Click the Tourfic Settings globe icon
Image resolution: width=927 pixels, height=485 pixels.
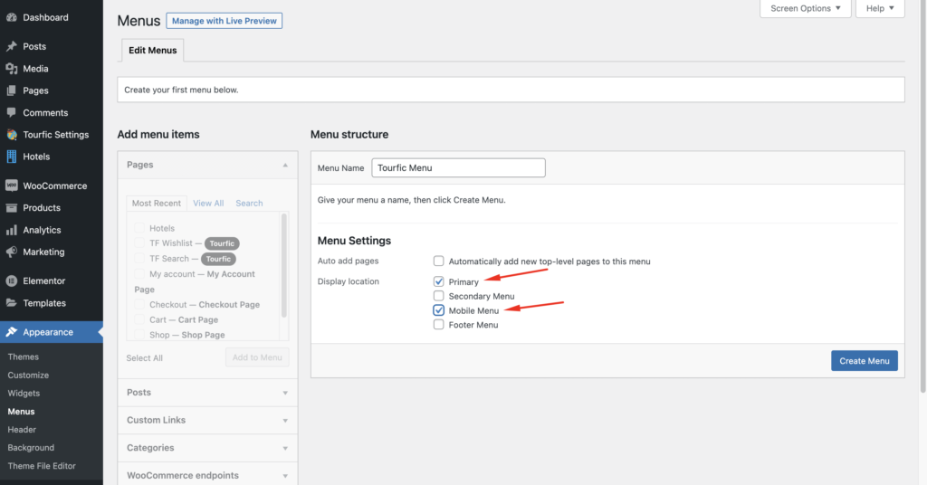[x=11, y=135]
